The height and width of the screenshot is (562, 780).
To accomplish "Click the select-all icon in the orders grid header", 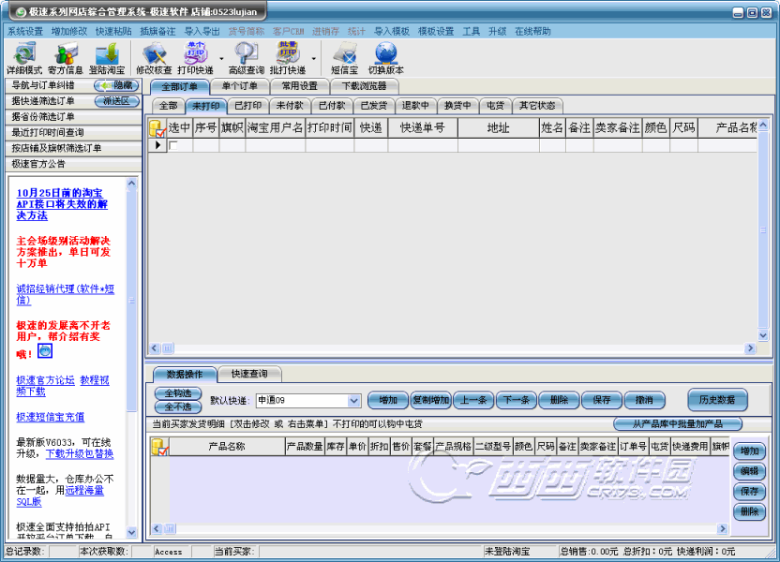I will click(157, 128).
